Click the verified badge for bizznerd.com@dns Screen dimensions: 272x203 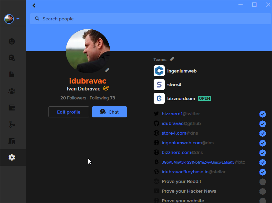click(x=263, y=153)
